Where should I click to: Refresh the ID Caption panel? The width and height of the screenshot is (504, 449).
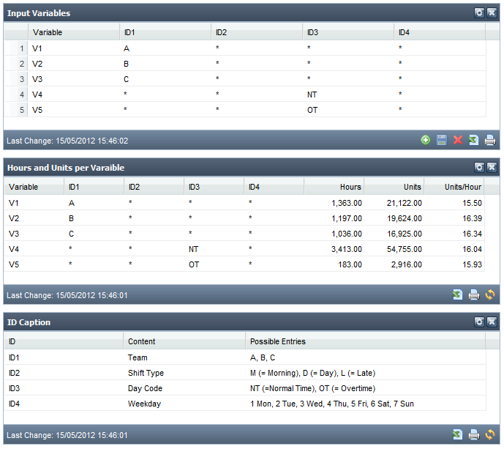[490, 434]
